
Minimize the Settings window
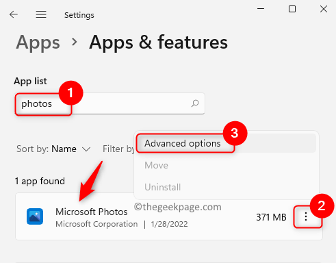[261, 9]
